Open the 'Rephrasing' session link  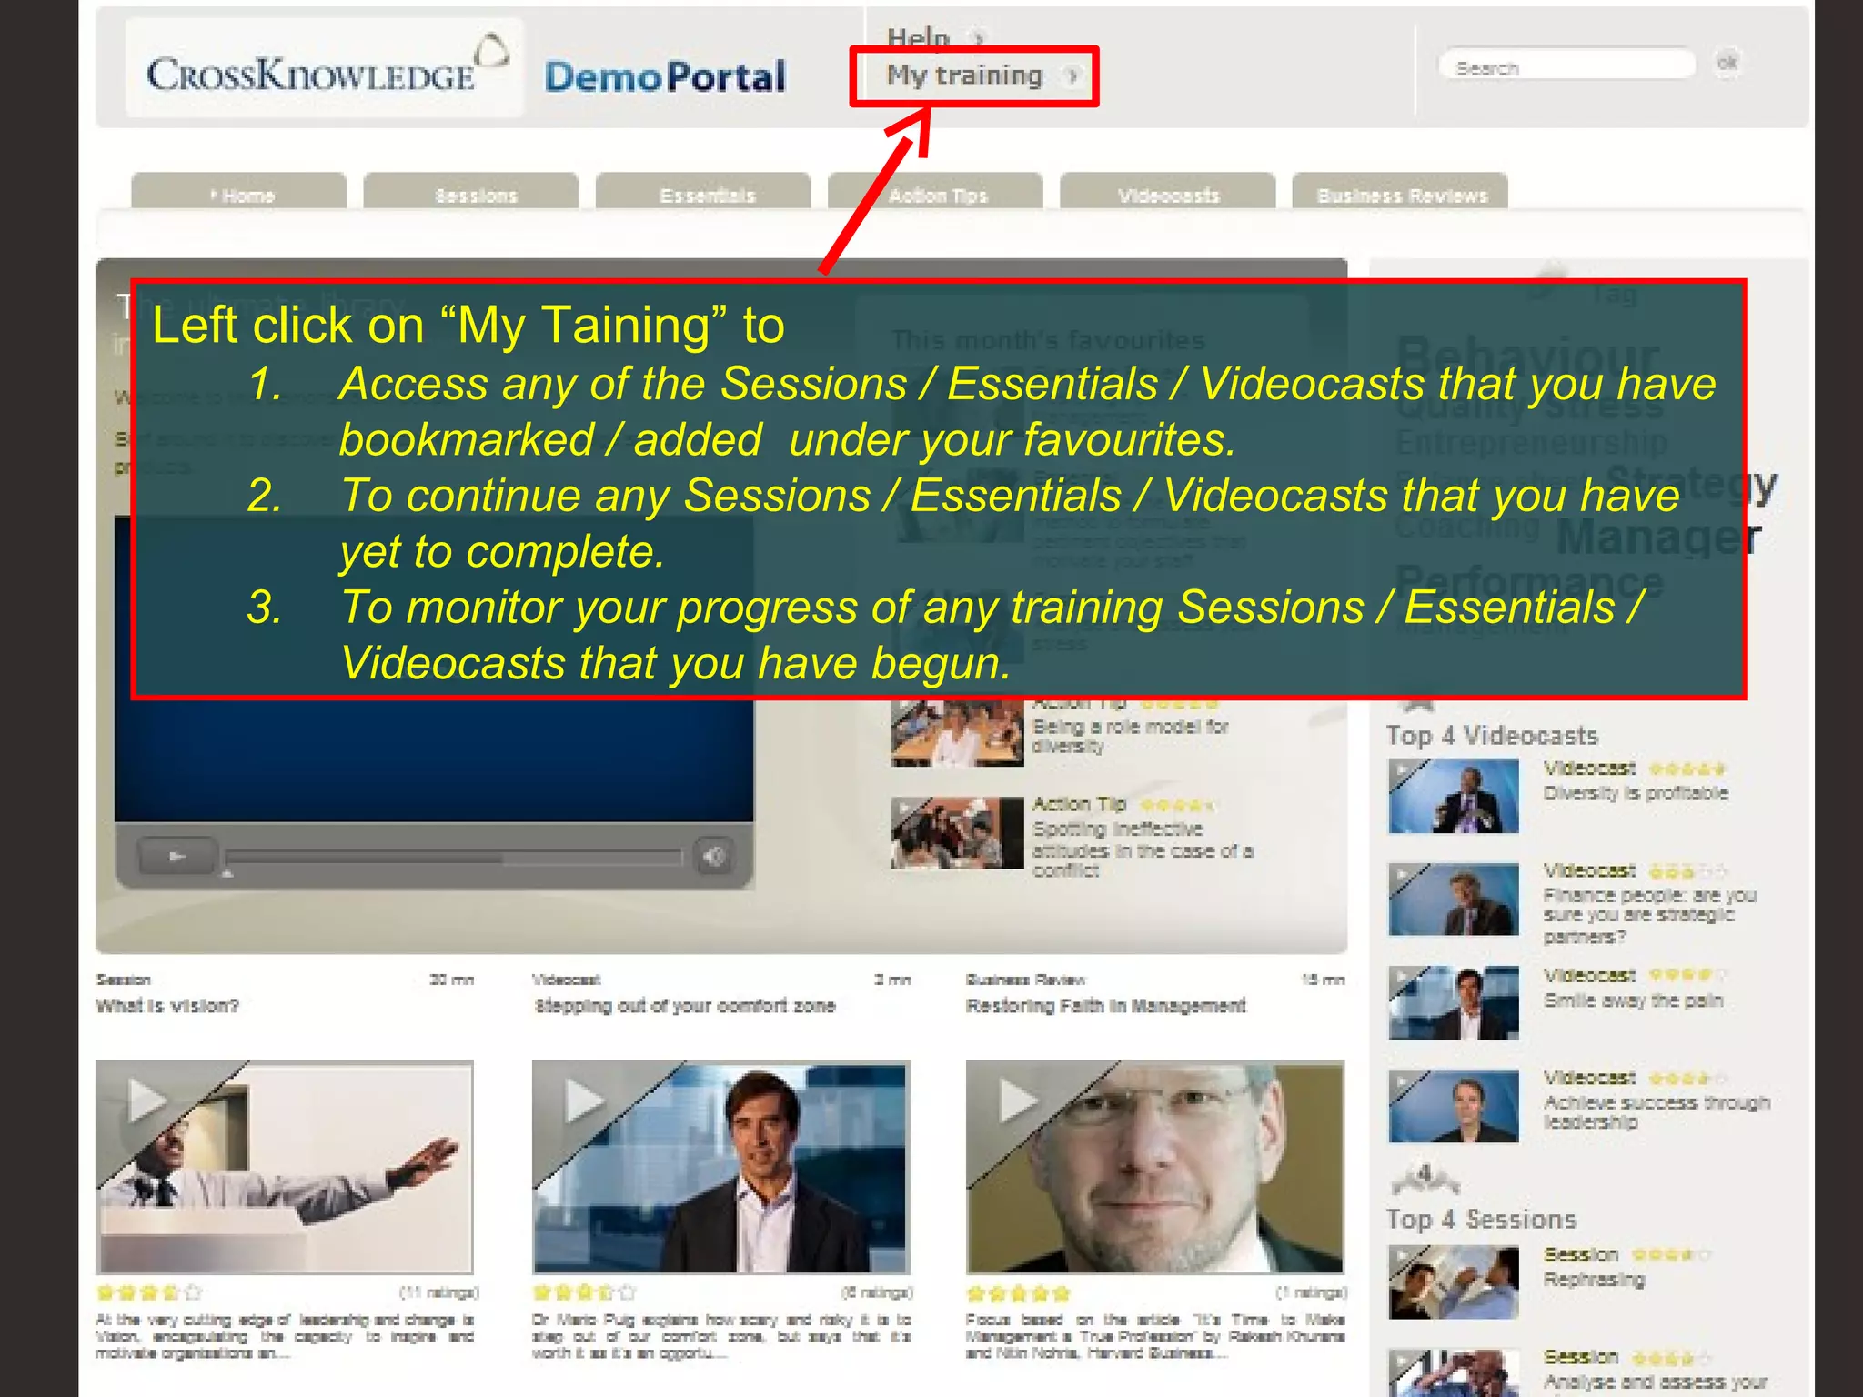1594,1280
